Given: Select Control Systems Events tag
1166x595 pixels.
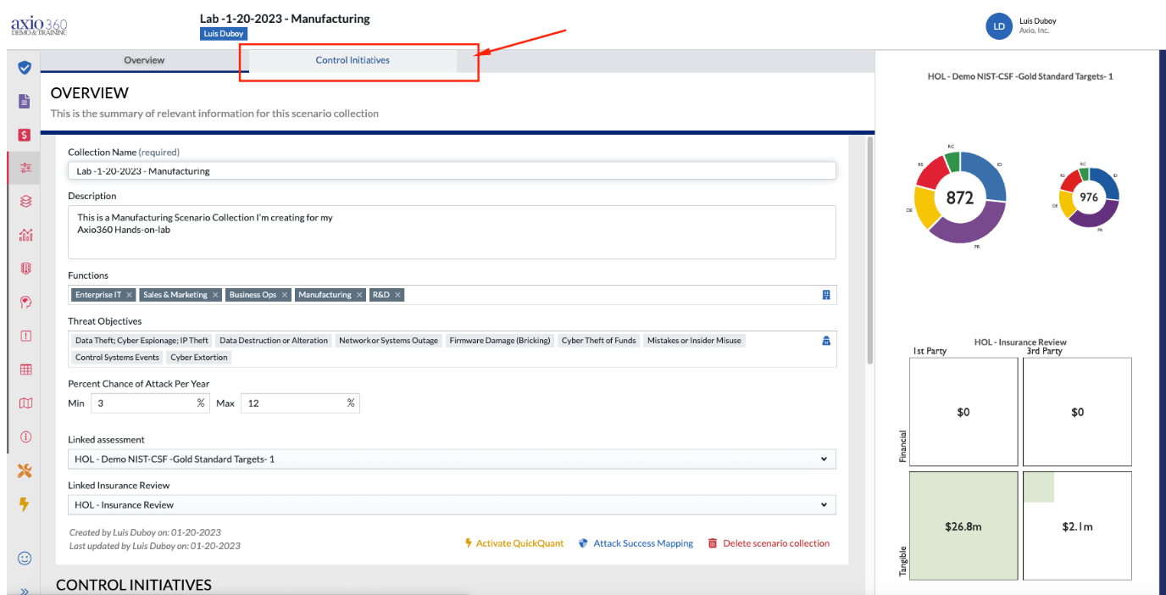Looking at the screenshot, I should (x=117, y=358).
